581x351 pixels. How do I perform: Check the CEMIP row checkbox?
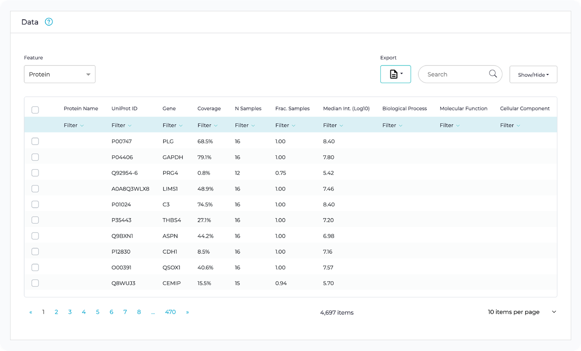pyautogui.click(x=35, y=283)
